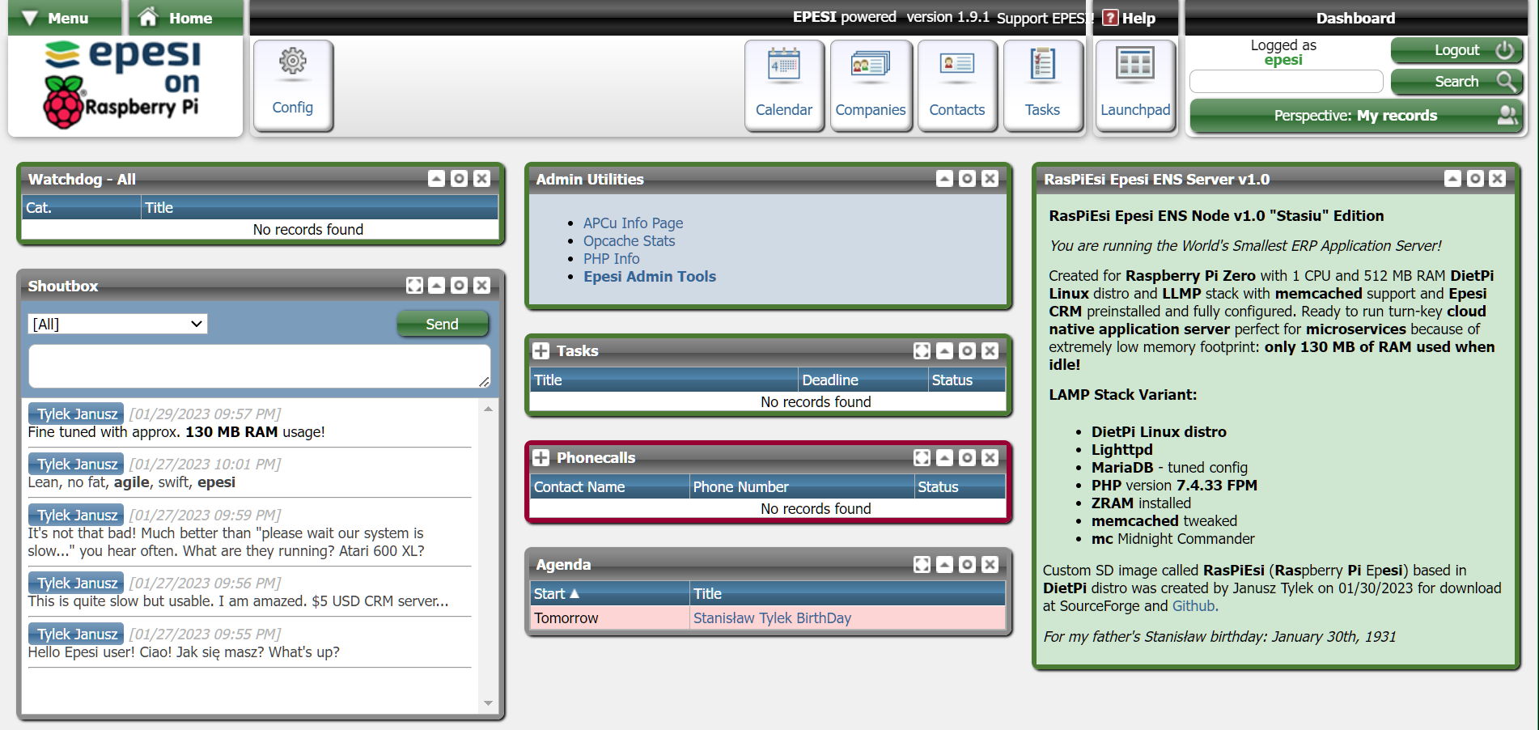
Task: Click into the search input field
Action: 1287,82
